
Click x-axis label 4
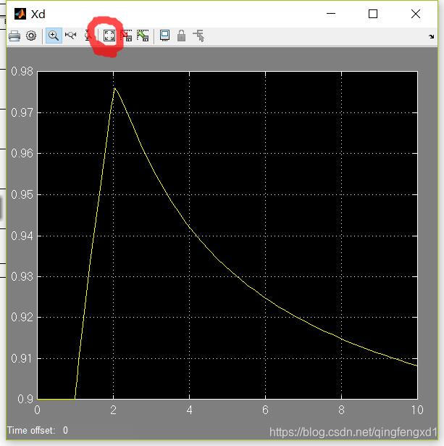[x=190, y=410]
